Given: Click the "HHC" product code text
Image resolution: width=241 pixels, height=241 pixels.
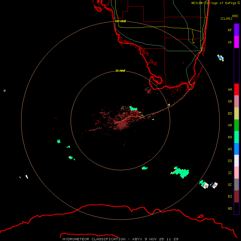Looking at the screenshot, I should pyautogui.click(x=235, y=16).
